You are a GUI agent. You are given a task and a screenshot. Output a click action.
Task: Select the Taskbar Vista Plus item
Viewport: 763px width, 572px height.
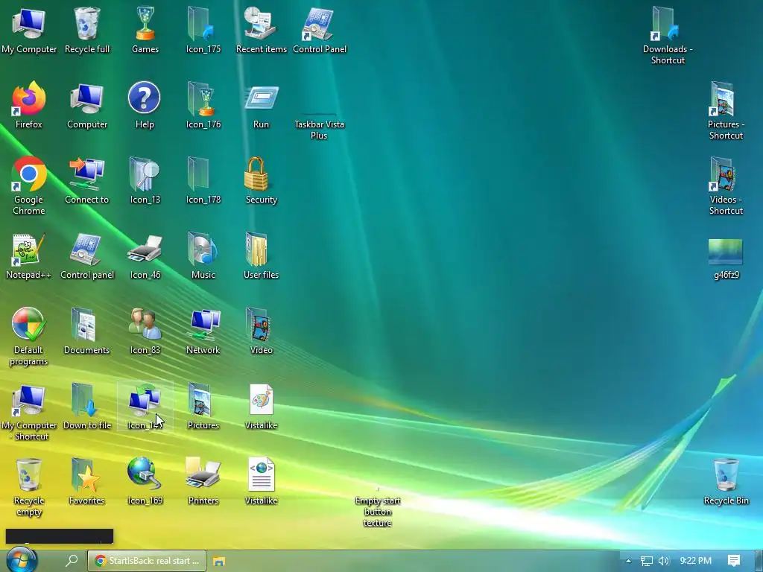coord(319,124)
